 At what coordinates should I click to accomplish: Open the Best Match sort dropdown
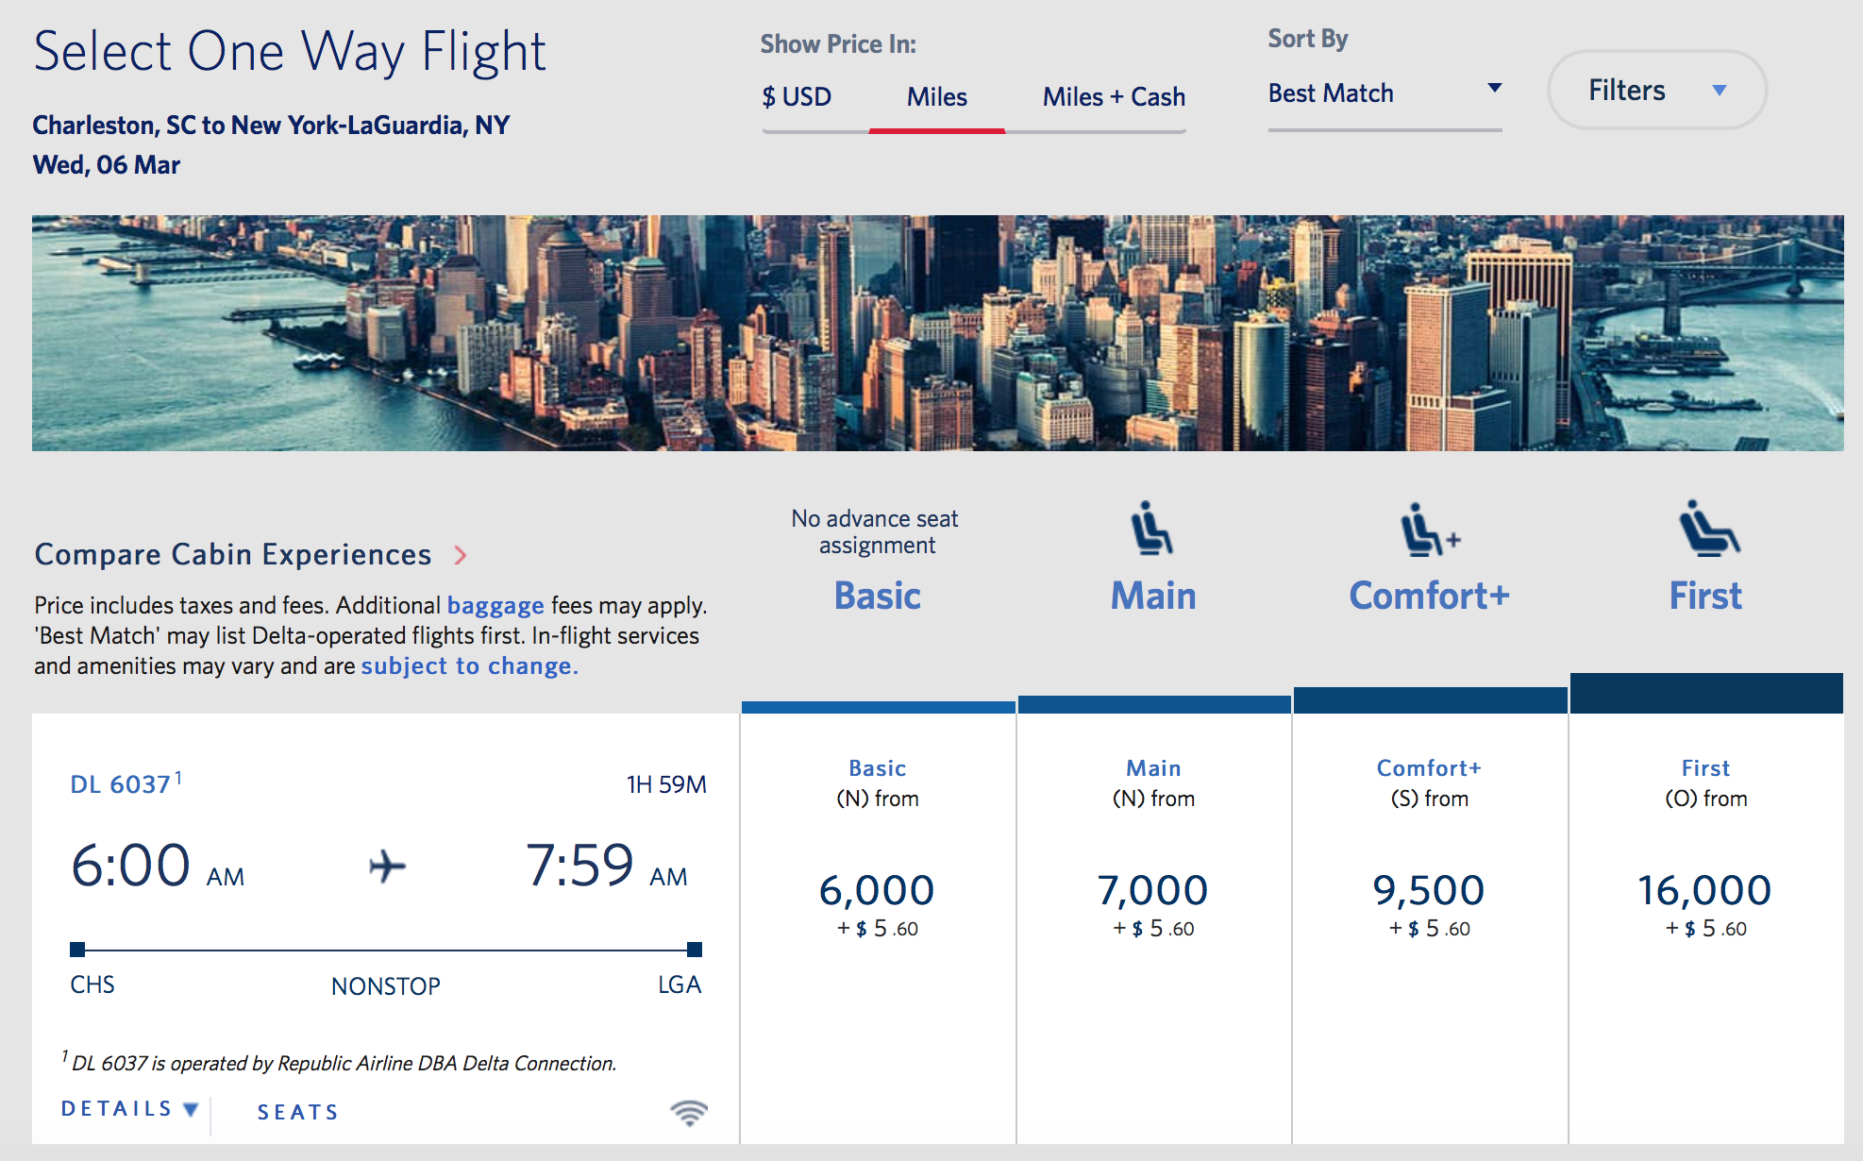coord(1385,93)
